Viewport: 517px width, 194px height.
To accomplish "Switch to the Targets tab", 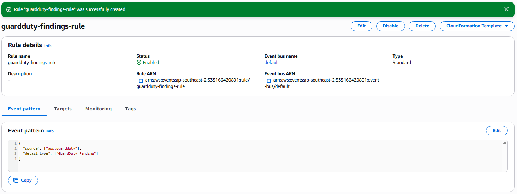I will pyautogui.click(x=63, y=109).
